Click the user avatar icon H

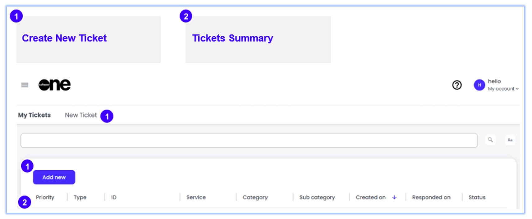(479, 85)
